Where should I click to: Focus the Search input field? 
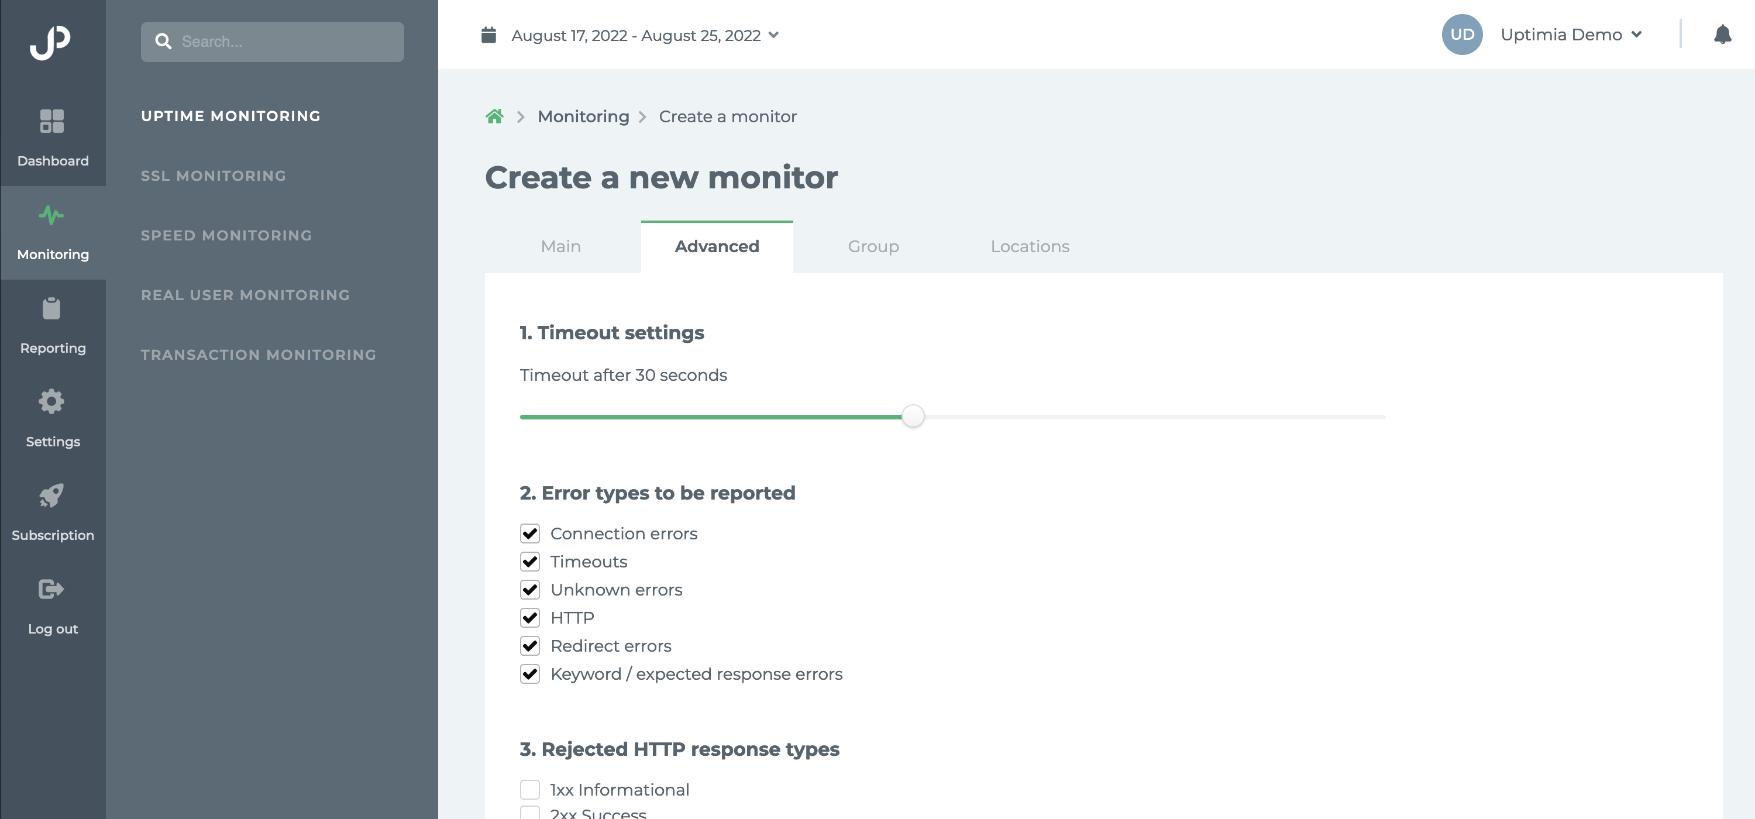tap(273, 42)
